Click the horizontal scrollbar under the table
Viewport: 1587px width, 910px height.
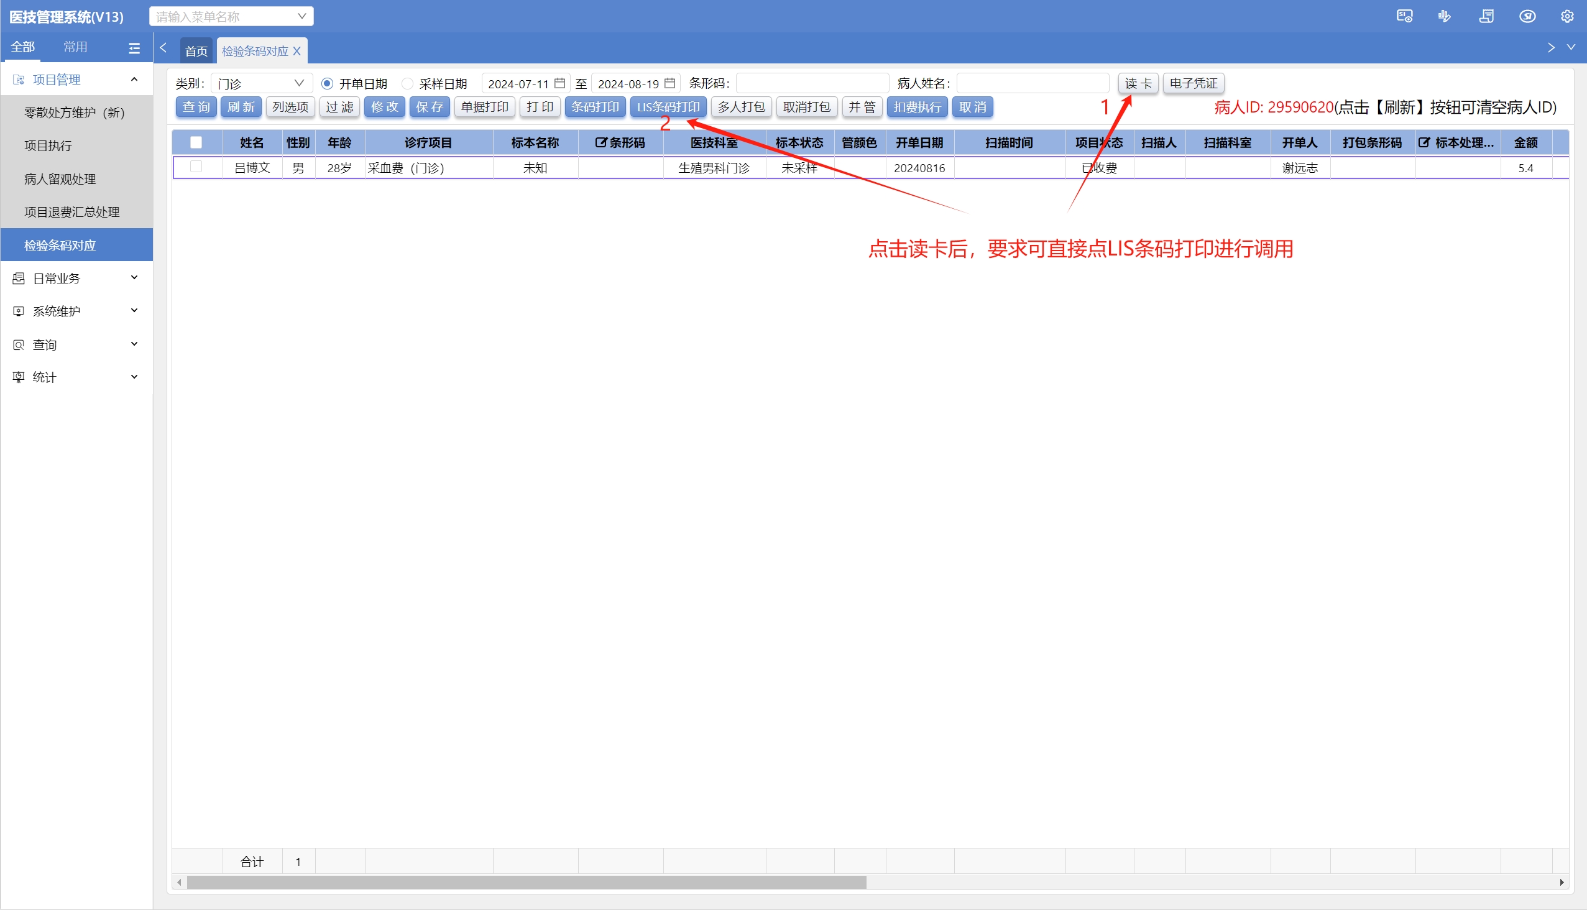tap(527, 882)
